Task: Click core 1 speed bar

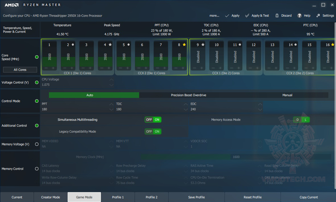Action: [49, 57]
